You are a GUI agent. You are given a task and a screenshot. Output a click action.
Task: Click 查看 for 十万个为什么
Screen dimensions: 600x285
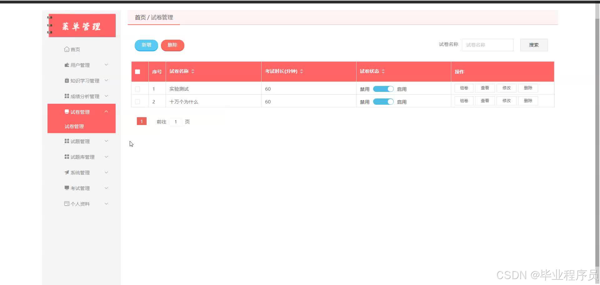pyautogui.click(x=485, y=101)
